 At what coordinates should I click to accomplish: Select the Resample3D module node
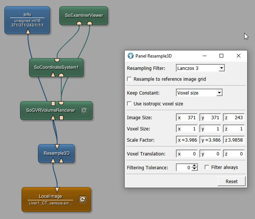coord(56,153)
